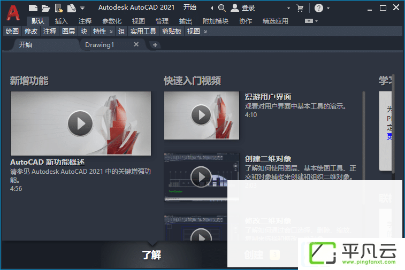Click the AutoCAD 新功能概述 title

[x=47, y=162]
